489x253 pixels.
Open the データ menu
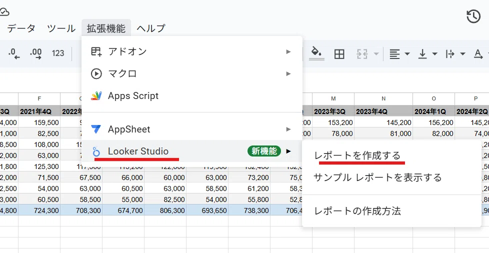(21, 28)
